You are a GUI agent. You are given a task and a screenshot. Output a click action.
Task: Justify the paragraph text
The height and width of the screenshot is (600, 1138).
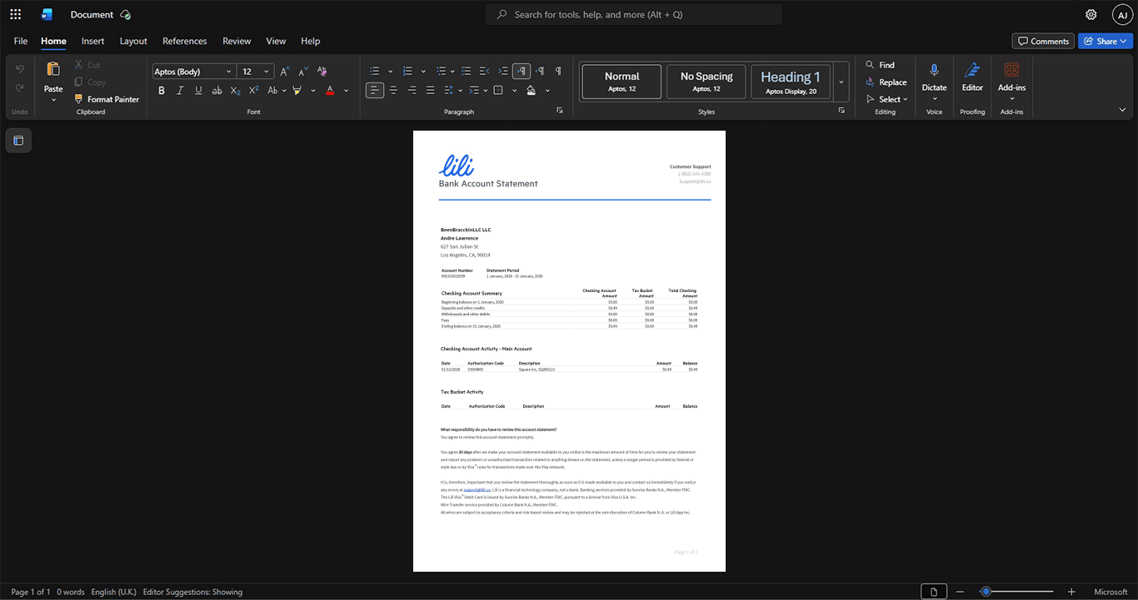click(x=430, y=90)
